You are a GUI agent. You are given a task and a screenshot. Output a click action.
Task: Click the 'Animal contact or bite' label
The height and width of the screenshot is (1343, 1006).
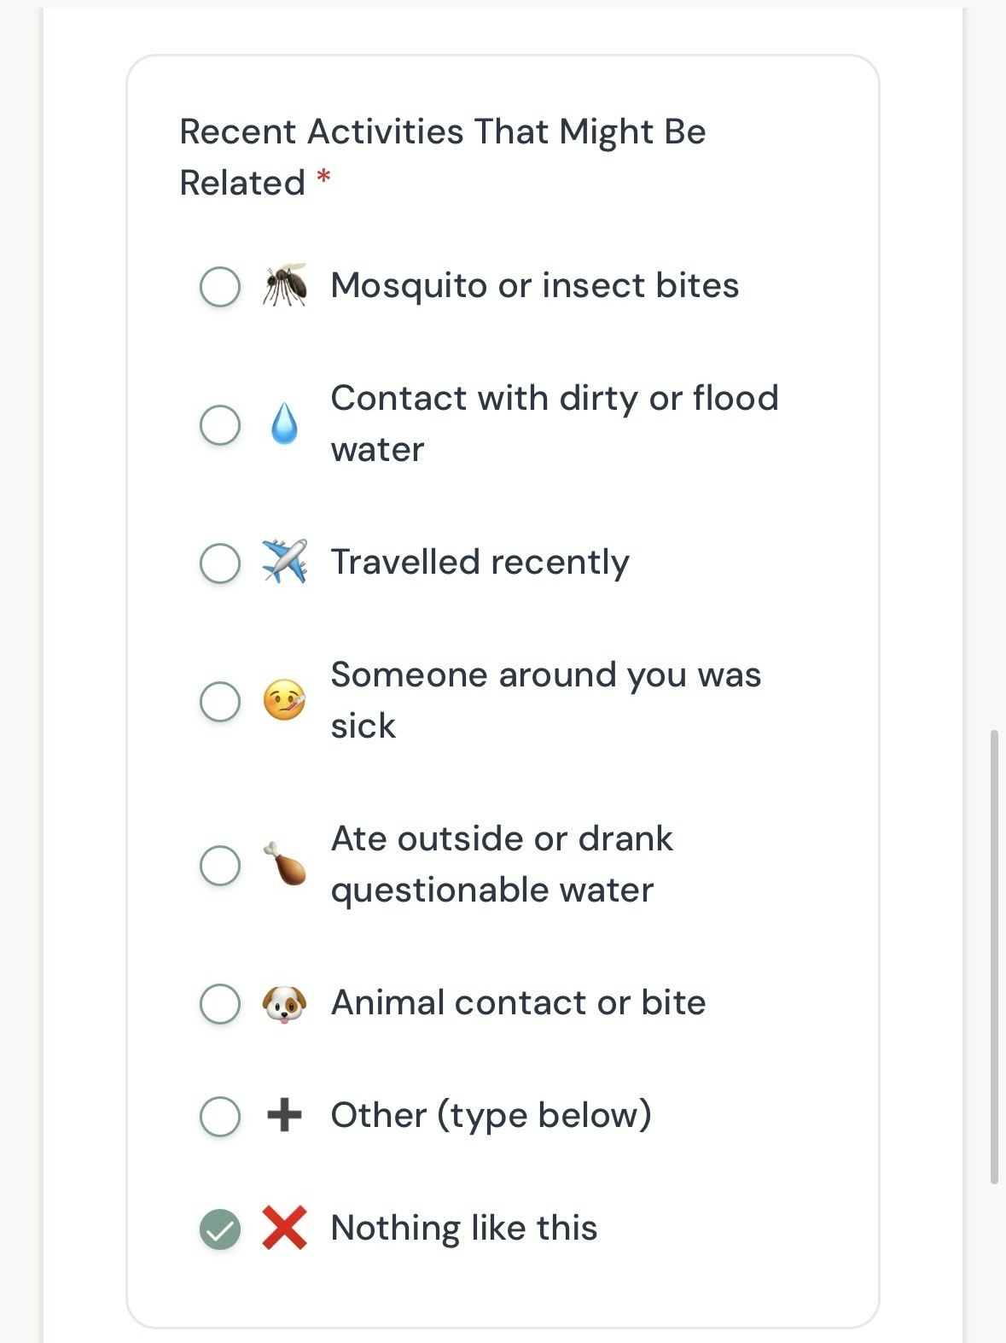click(x=518, y=1002)
